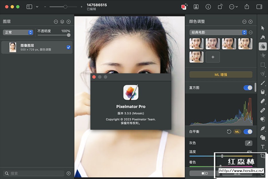Image resolution: width=268 pixels, height=179 pixels.
Task: Click the ML 增强 button
Action: click(x=221, y=75)
